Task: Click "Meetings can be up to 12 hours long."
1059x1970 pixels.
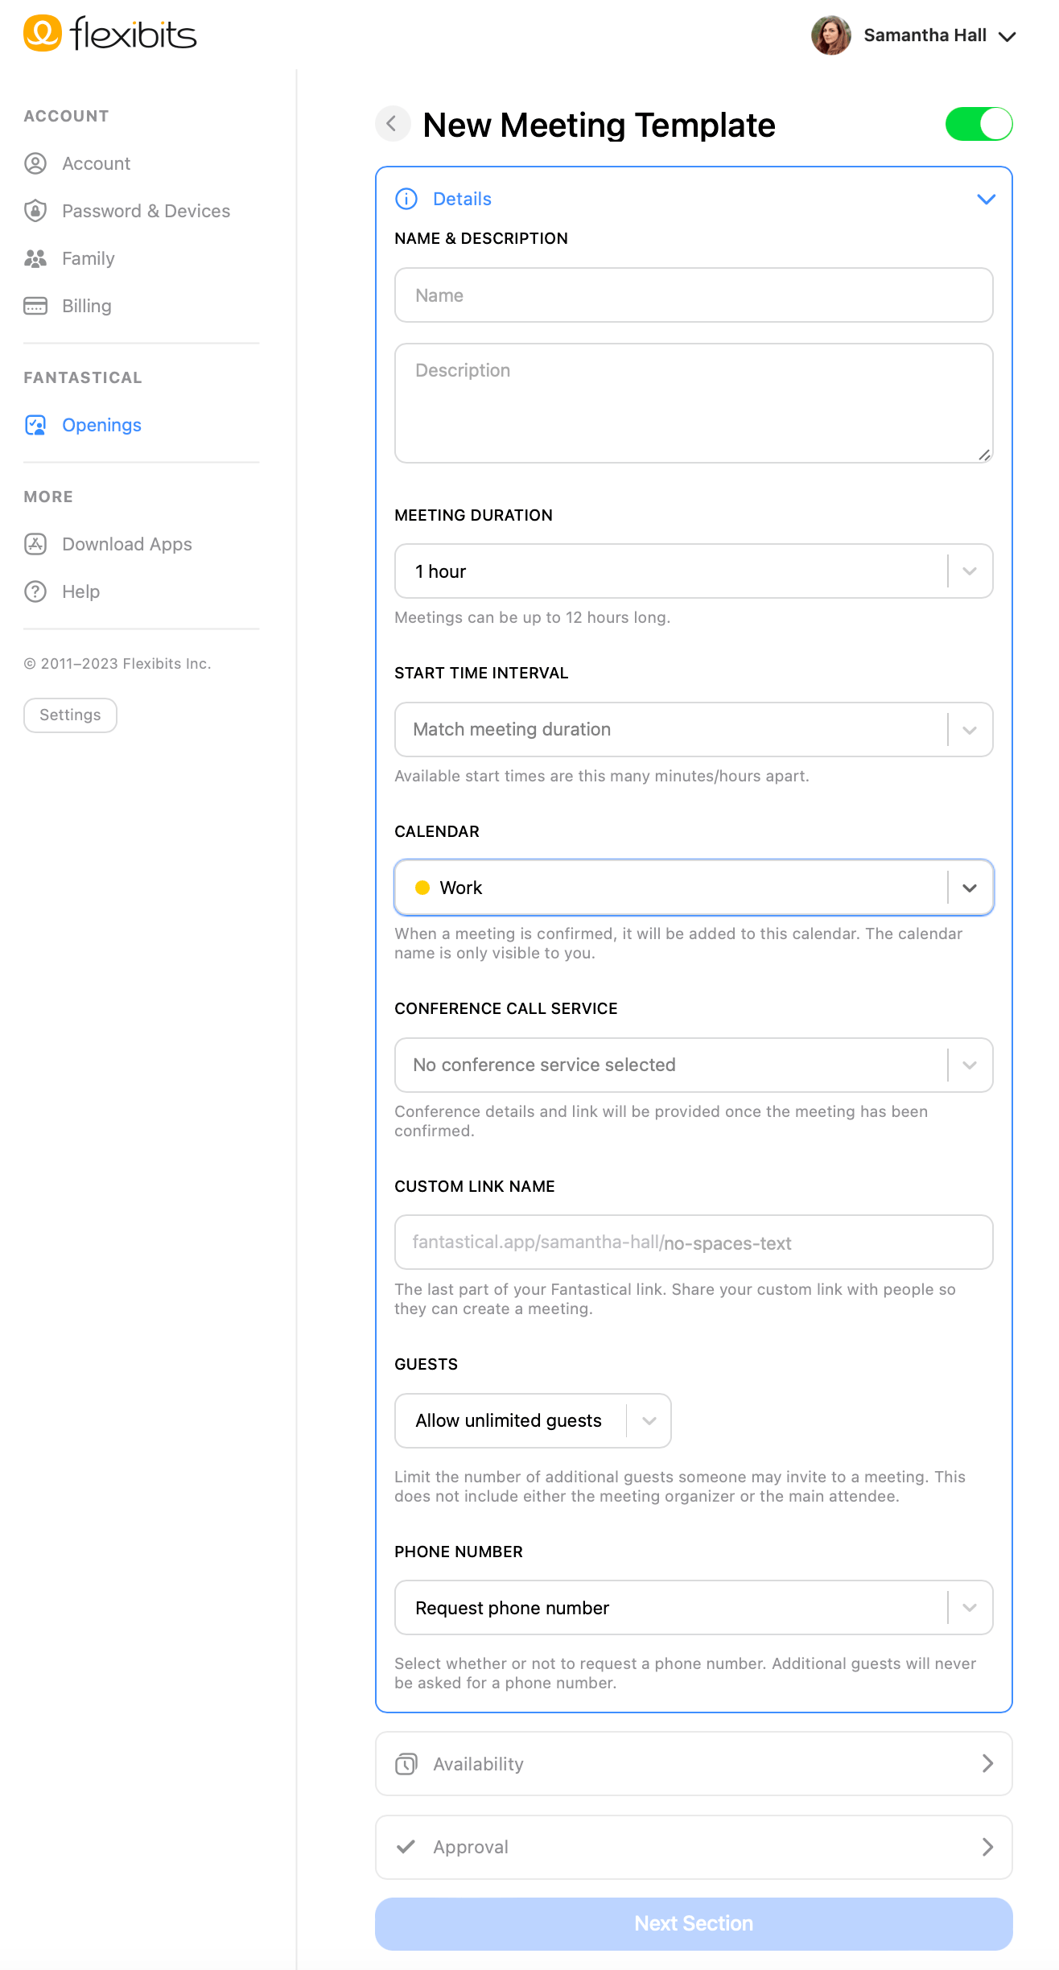Action: coord(532,617)
